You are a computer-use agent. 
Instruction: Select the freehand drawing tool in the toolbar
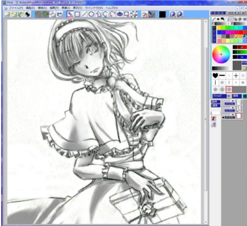[70, 14]
